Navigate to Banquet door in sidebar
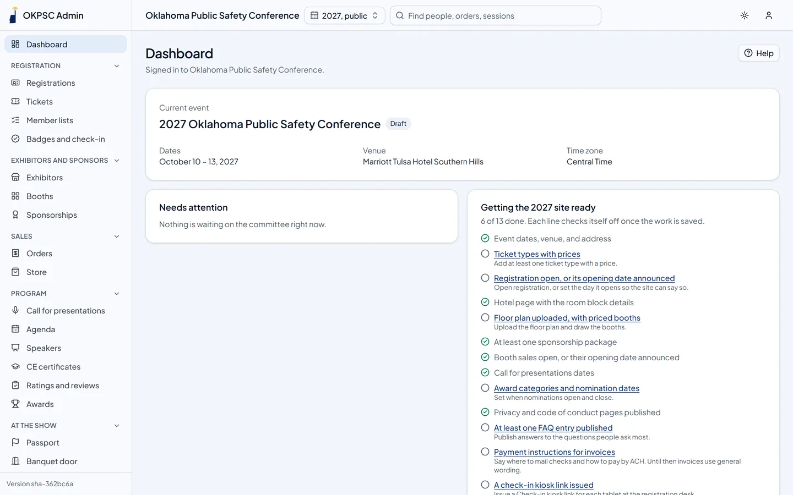 tap(66, 461)
